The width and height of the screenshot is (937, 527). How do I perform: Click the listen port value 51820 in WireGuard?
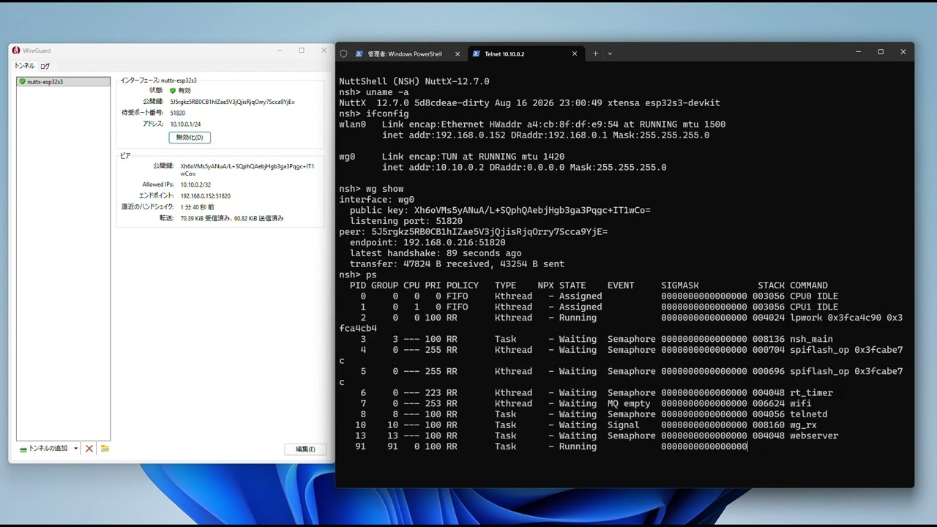[x=178, y=113]
